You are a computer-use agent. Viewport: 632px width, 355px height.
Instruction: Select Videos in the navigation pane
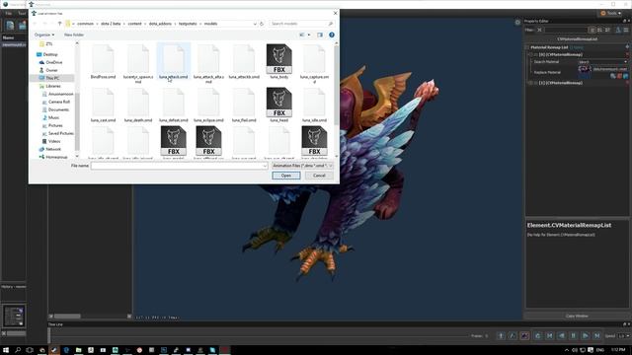click(x=54, y=141)
